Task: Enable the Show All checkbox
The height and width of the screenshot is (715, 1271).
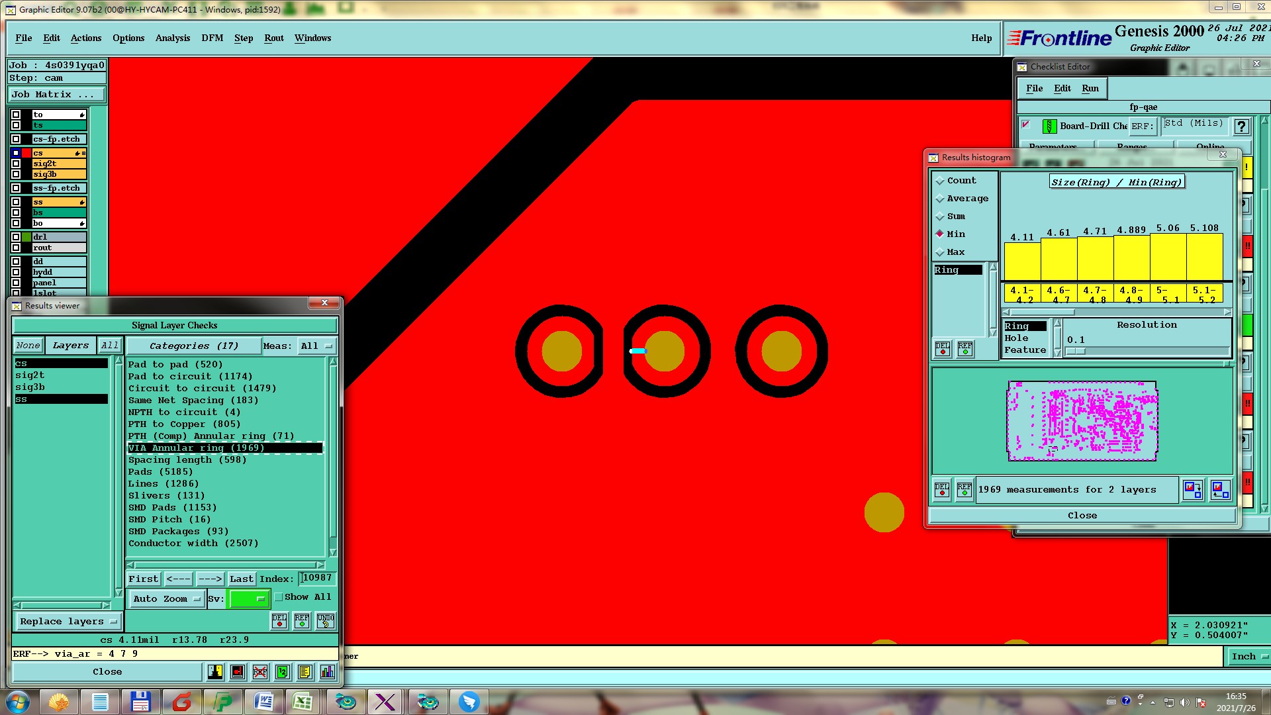Action: 279,597
